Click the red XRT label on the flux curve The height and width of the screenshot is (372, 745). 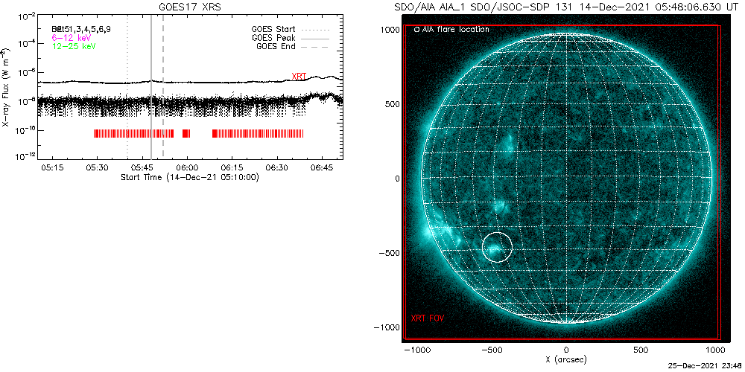coord(299,76)
